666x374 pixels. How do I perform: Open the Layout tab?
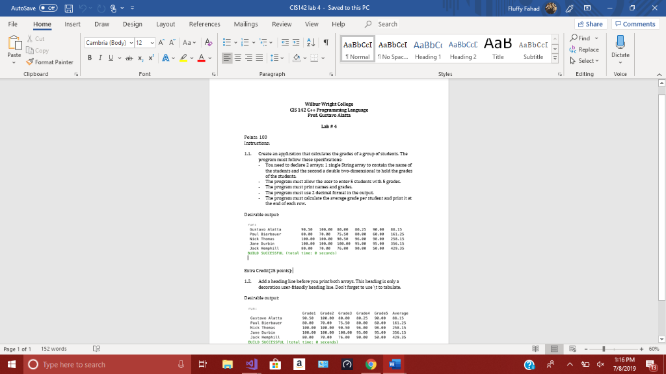click(x=166, y=24)
